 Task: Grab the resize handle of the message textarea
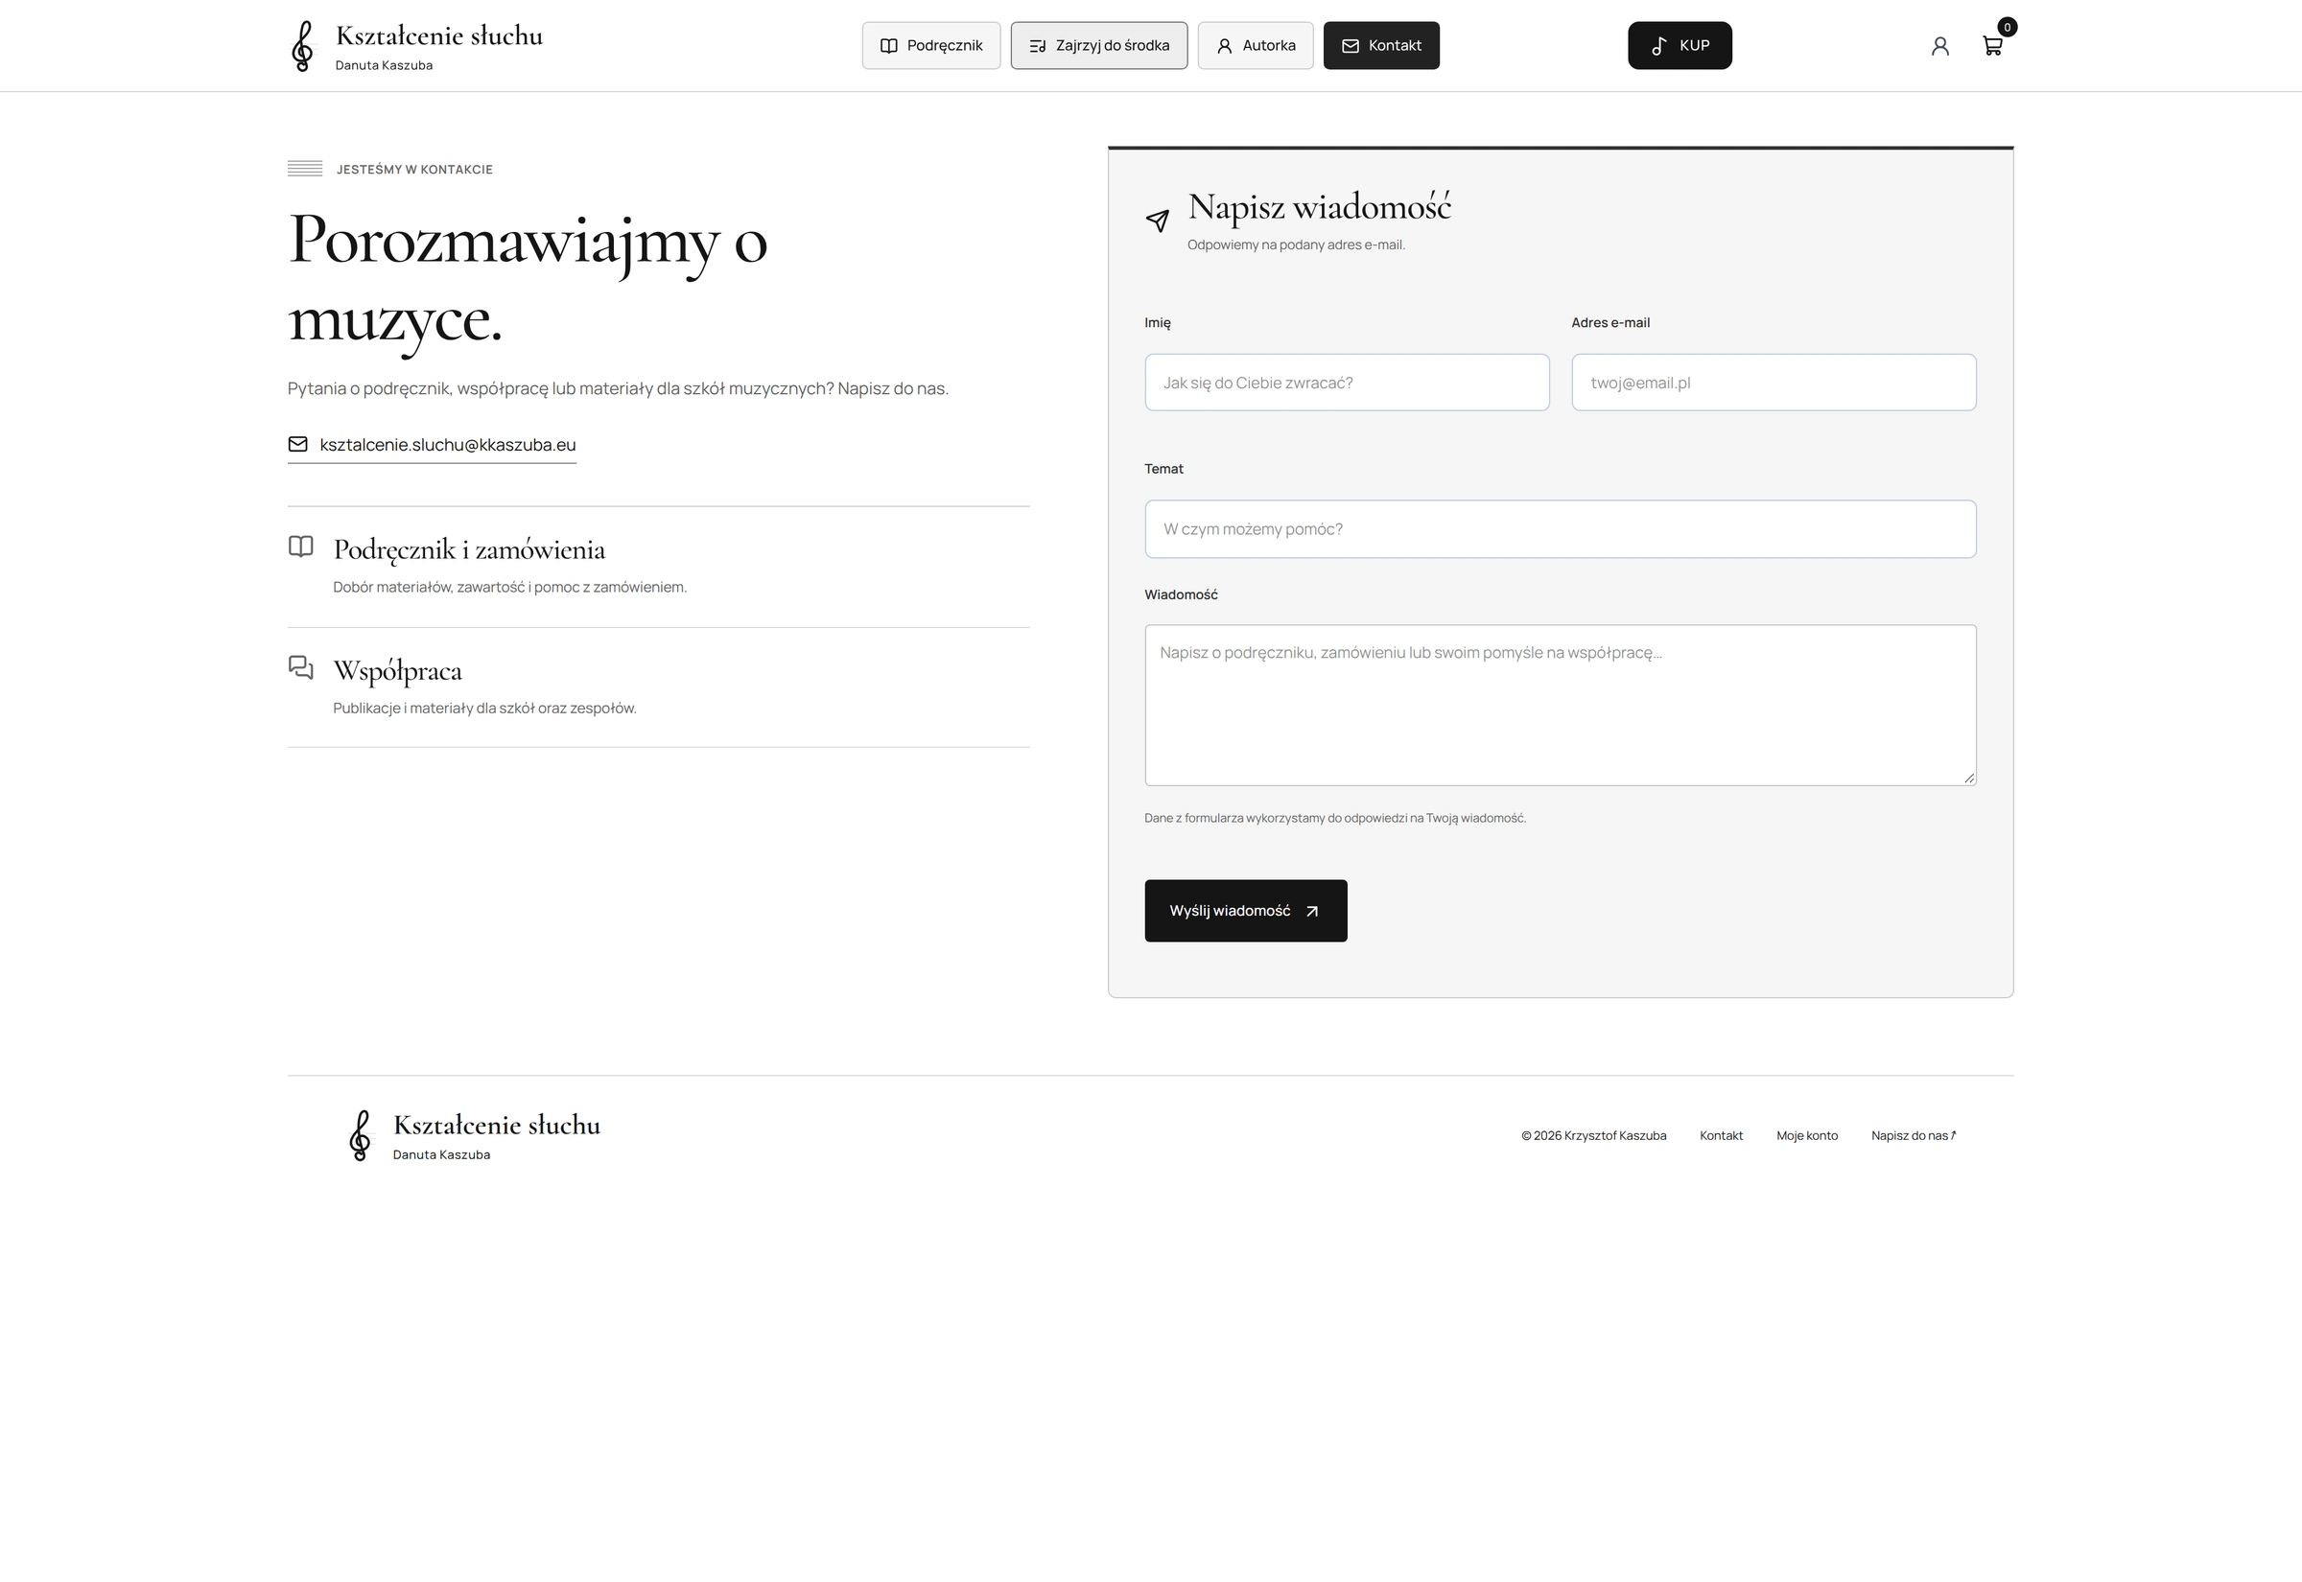point(1969,779)
